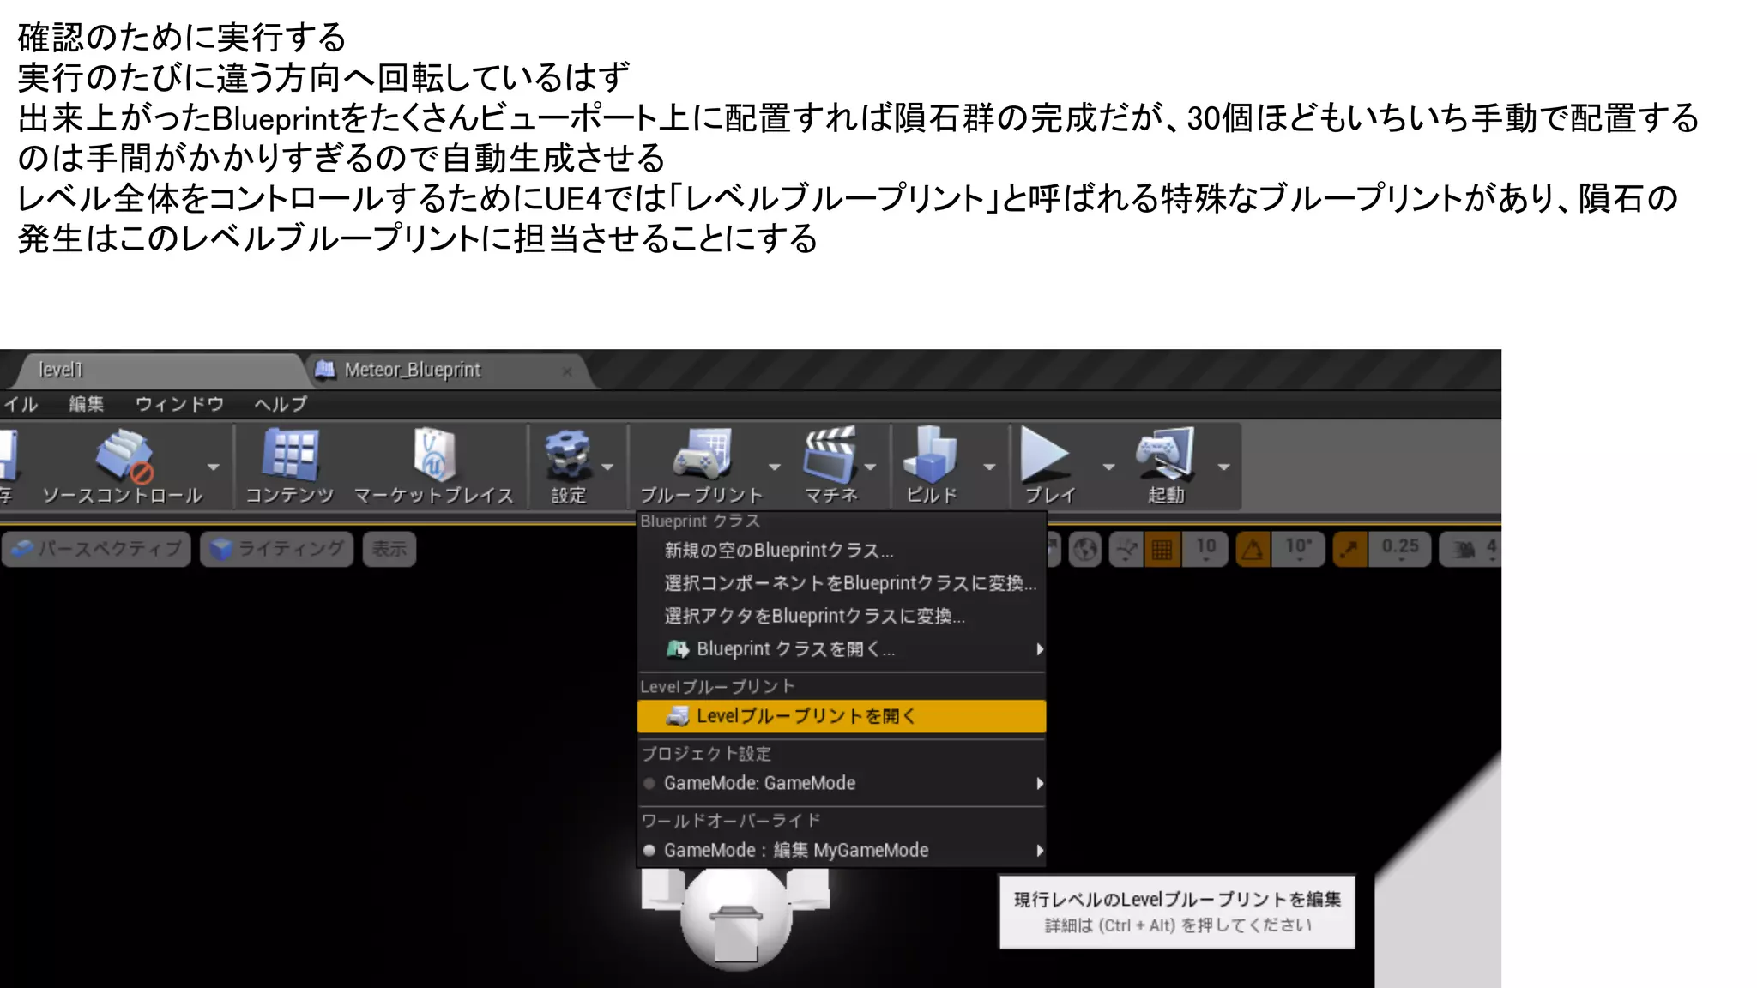This screenshot has width=1757, height=988.
Task: Click the Build icon
Action: point(930,455)
